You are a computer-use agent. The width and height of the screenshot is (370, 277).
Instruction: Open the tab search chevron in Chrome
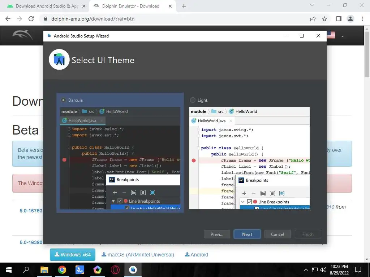coord(312,5)
